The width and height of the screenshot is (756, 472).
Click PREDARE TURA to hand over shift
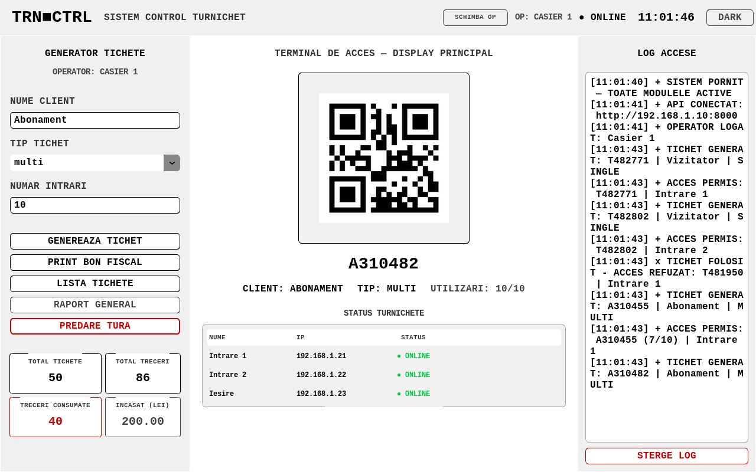pyautogui.click(x=95, y=326)
